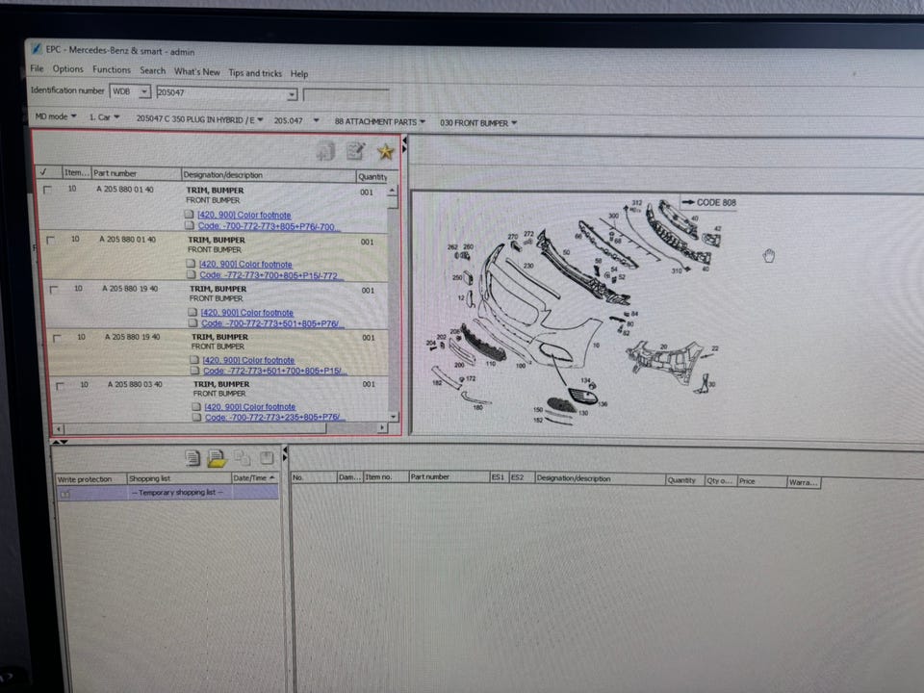Click Designation/description header in upper parts list
The width and height of the screenshot is (924, 693).
(269, 175)
